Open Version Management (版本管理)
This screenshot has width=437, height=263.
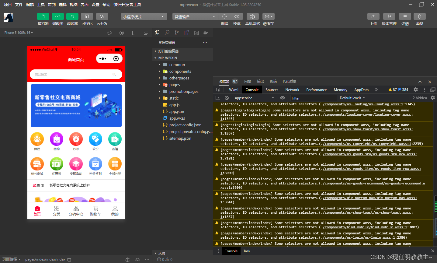pos(389,16)
